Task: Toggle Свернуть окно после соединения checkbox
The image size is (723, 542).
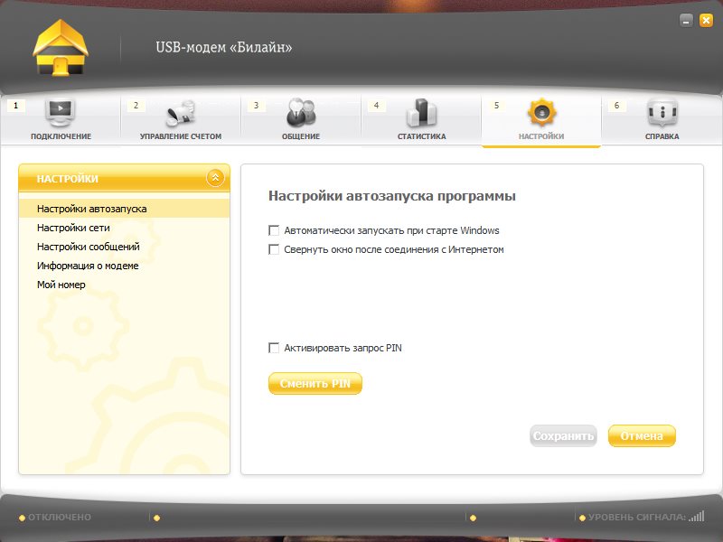Action: pyautogui.click(x=274, y=249)
